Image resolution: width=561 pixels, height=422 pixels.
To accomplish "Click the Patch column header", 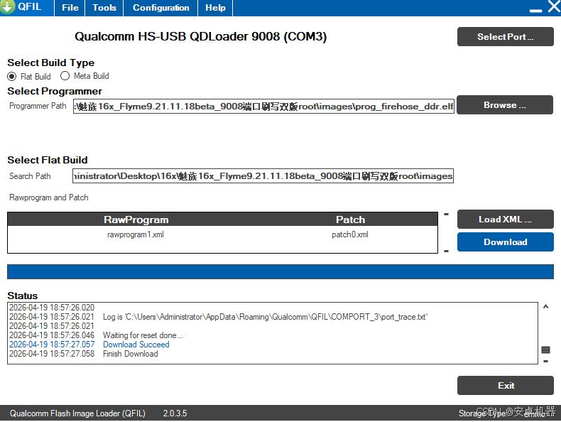I will click(x=350, y=220).
